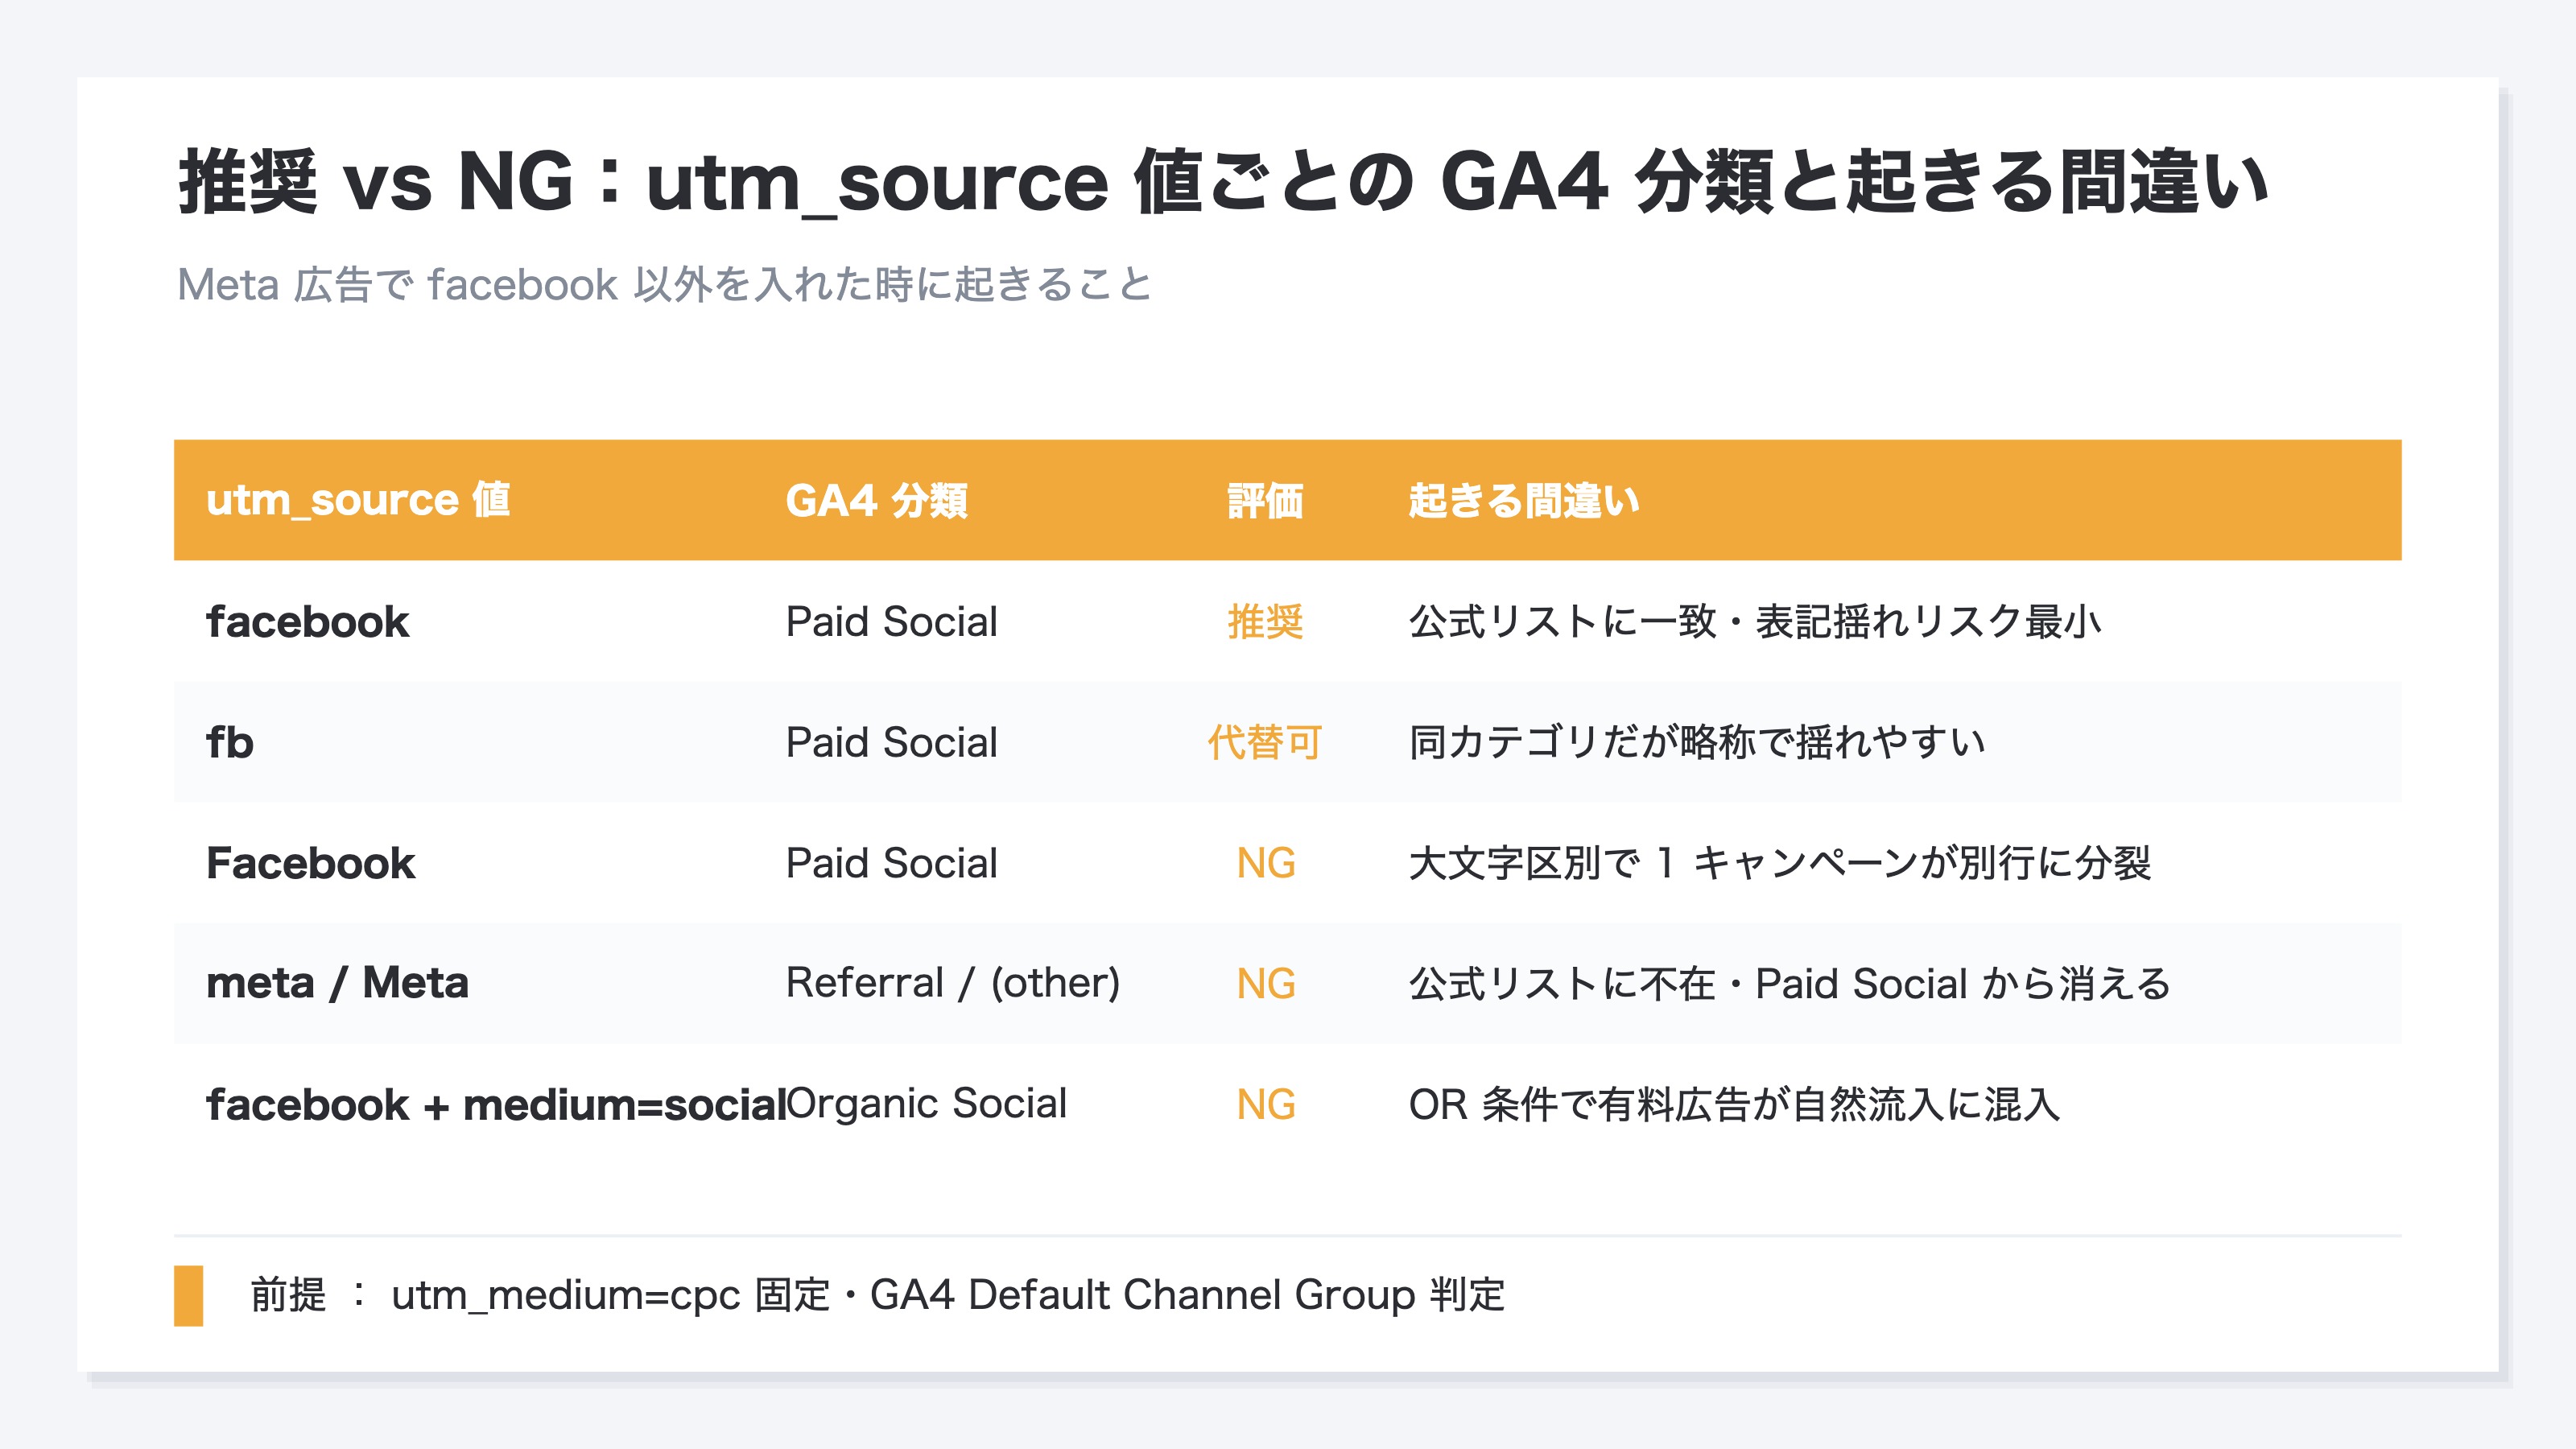The image size is (2576, 1449).
Task: Click '大文字区別で 1 キャンペーンが別行に分裂'
Action: coord(1779,863)
